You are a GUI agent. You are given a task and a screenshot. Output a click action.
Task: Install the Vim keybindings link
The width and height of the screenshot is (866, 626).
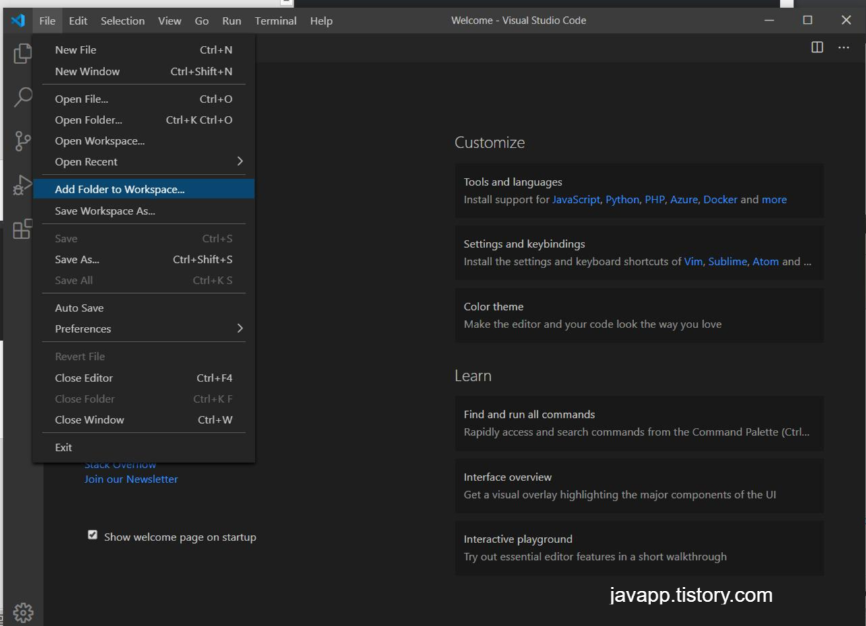(693, 261)
